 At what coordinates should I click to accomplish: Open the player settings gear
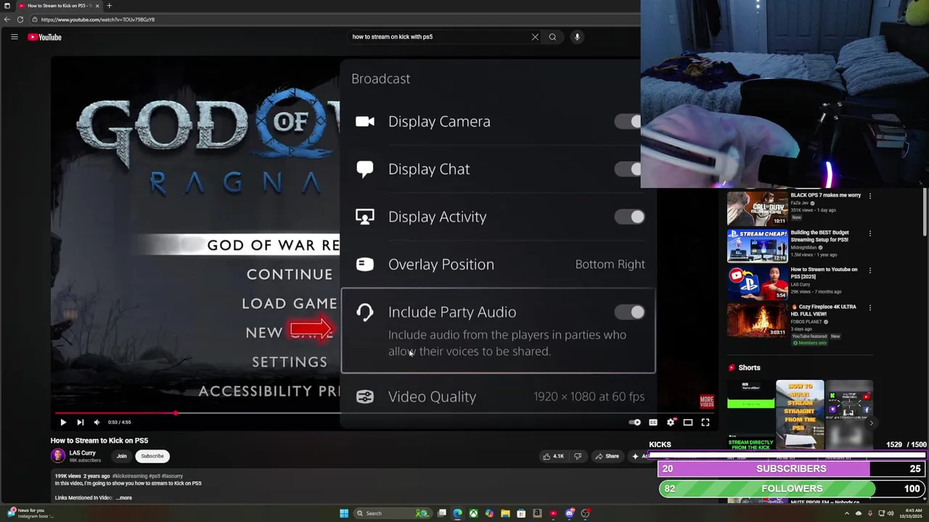point(671,422)
